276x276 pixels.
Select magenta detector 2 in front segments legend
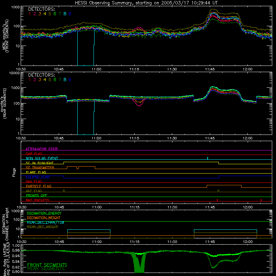coord(35,14)
